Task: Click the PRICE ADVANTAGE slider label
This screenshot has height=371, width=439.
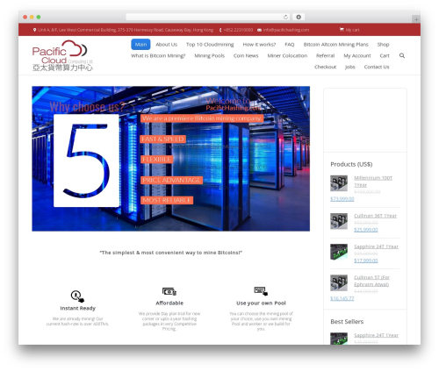Action: pos(171,180)
